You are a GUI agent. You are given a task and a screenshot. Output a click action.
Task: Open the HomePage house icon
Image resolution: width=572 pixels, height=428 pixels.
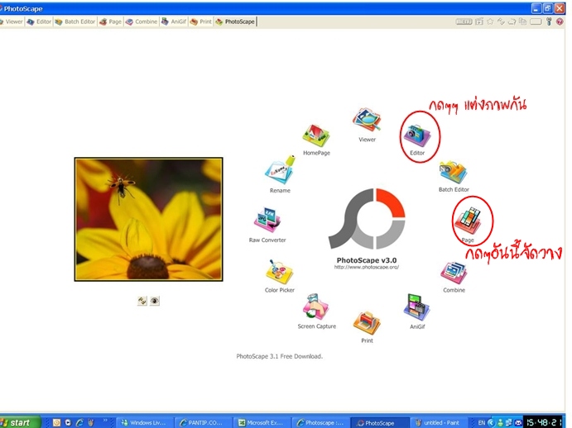click(316, 136)
